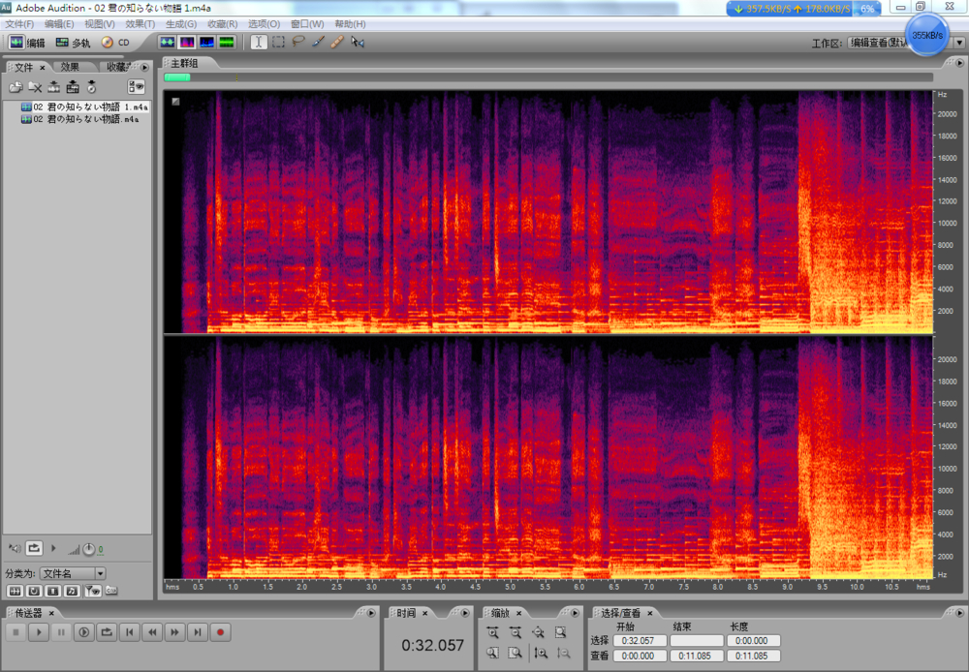Switch to CD view

[x=115, y=43]
